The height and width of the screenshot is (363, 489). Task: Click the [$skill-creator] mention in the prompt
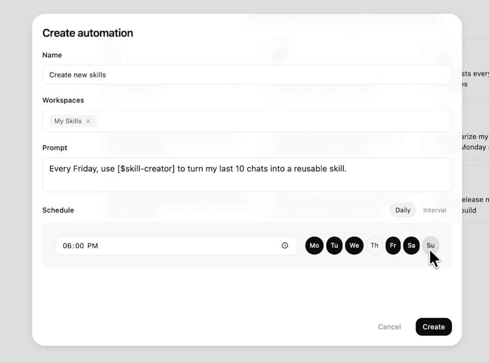pos(146,169)
